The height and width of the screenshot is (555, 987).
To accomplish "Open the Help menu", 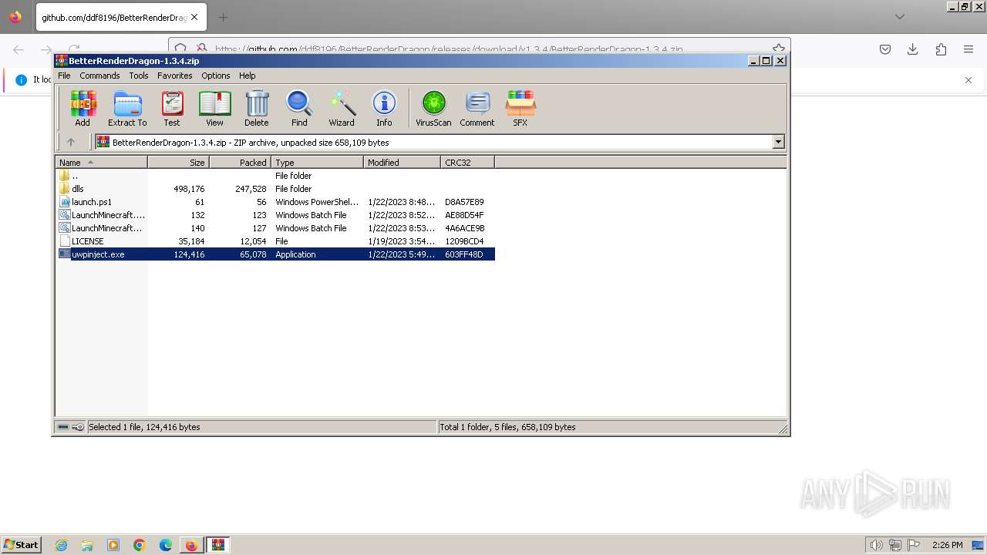I will 248,76.
